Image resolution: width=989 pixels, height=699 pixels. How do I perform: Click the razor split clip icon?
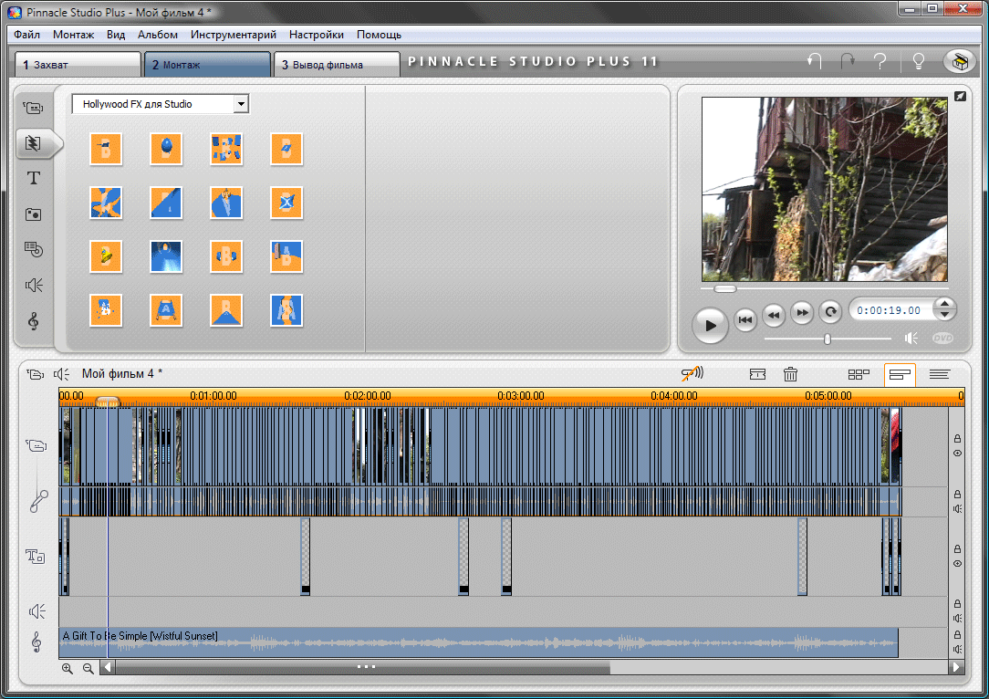[x=757, y=374]
